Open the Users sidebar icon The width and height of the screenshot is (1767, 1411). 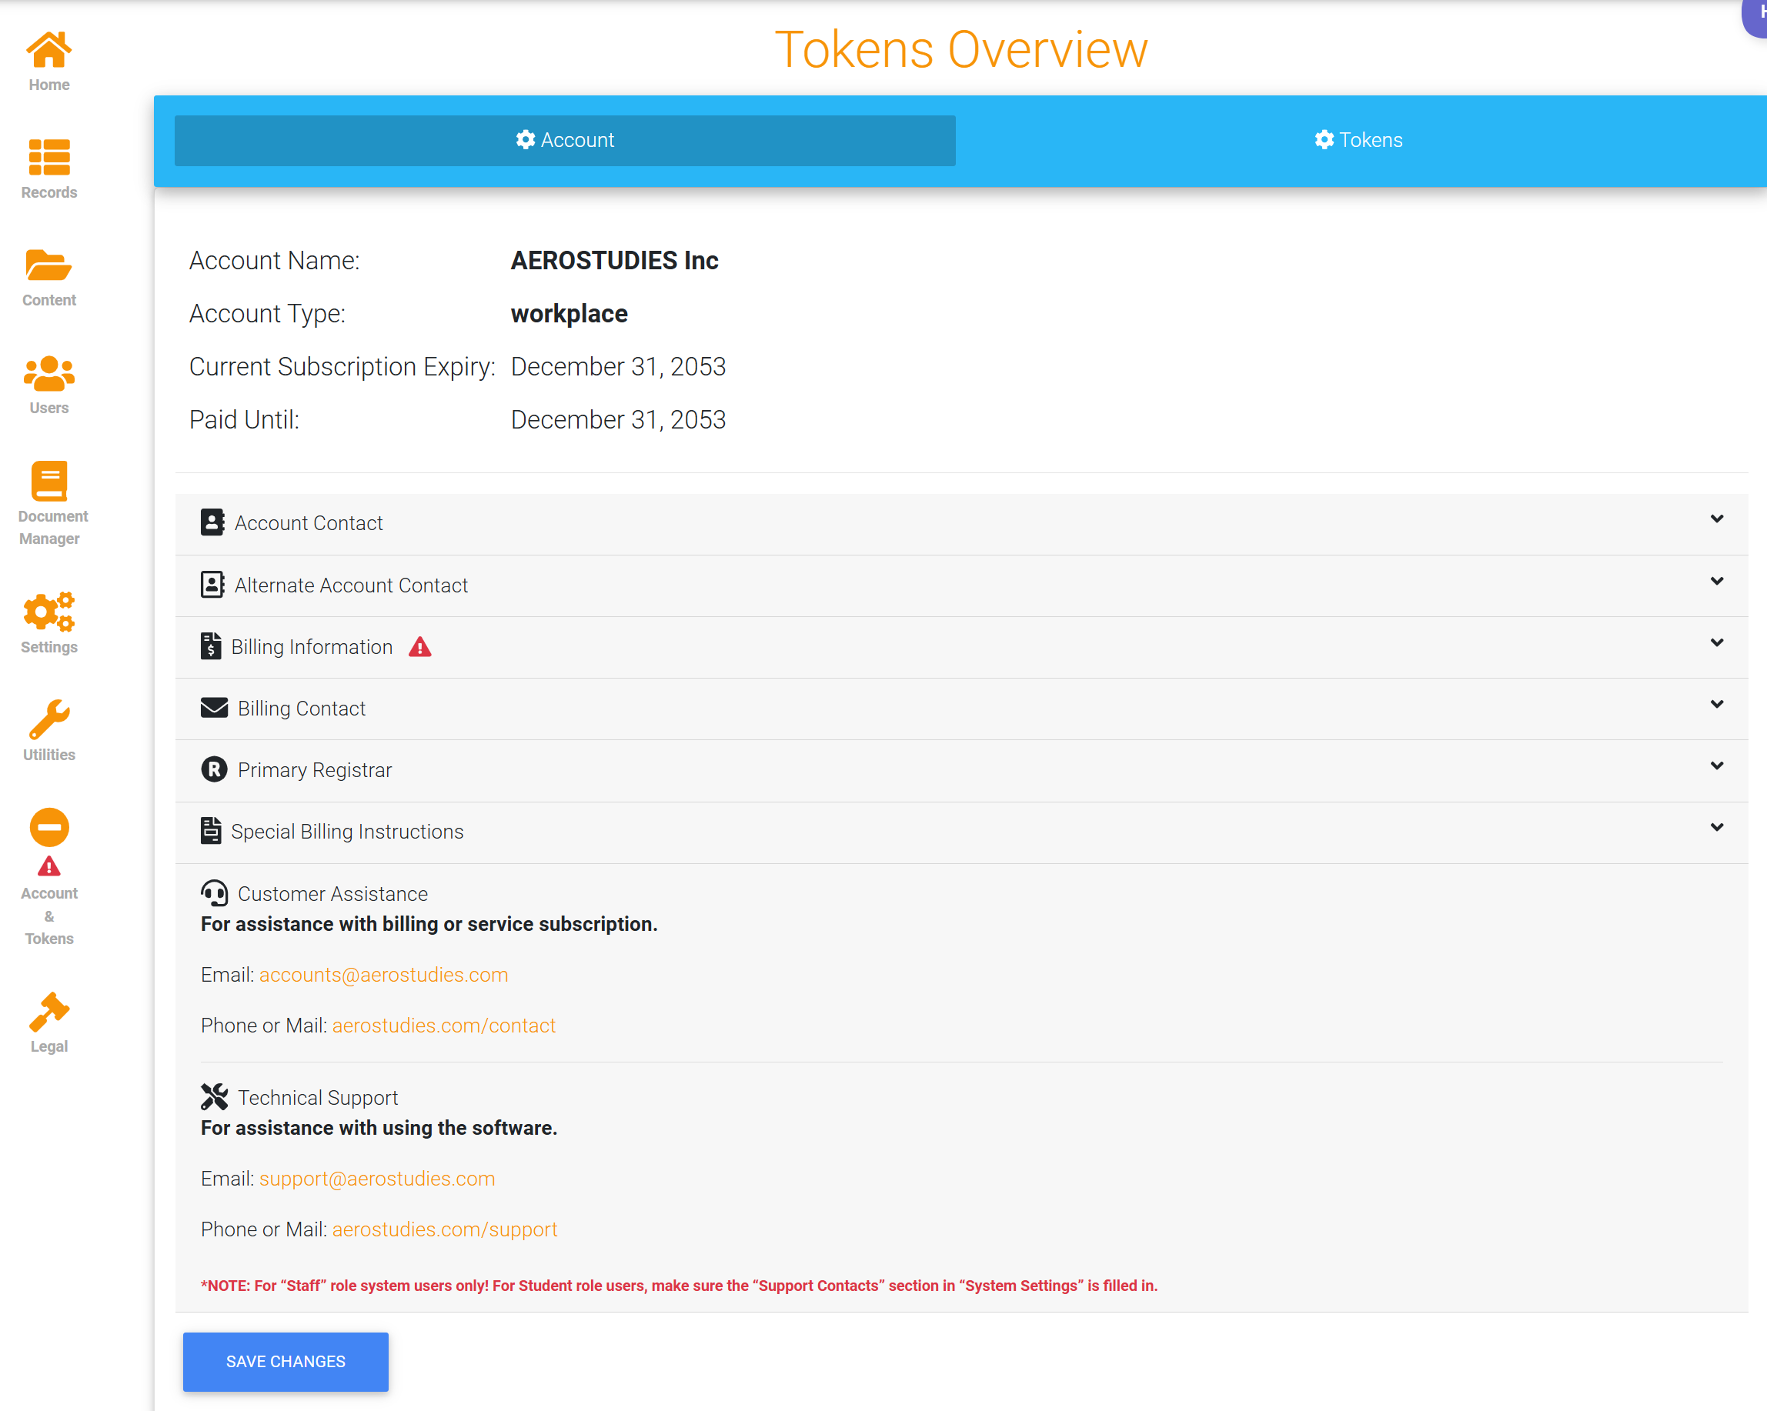coord(49,373)
